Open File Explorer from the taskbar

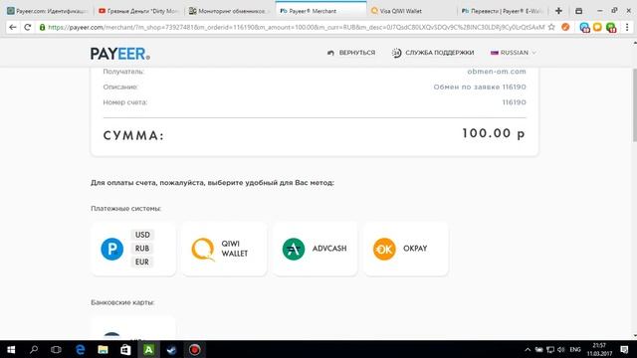pyautogui.click(x=103, y=349)
